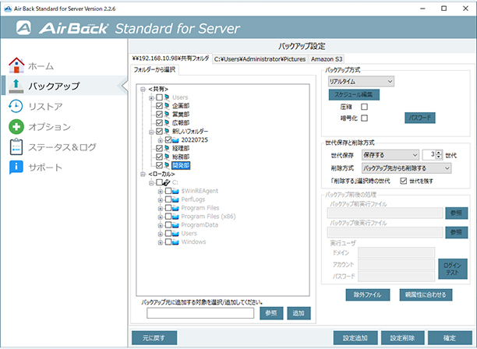Click the バックアップ upload icon in sidebar
The image size is (477, 349).
pyautogui.click(x=16, y=85)
